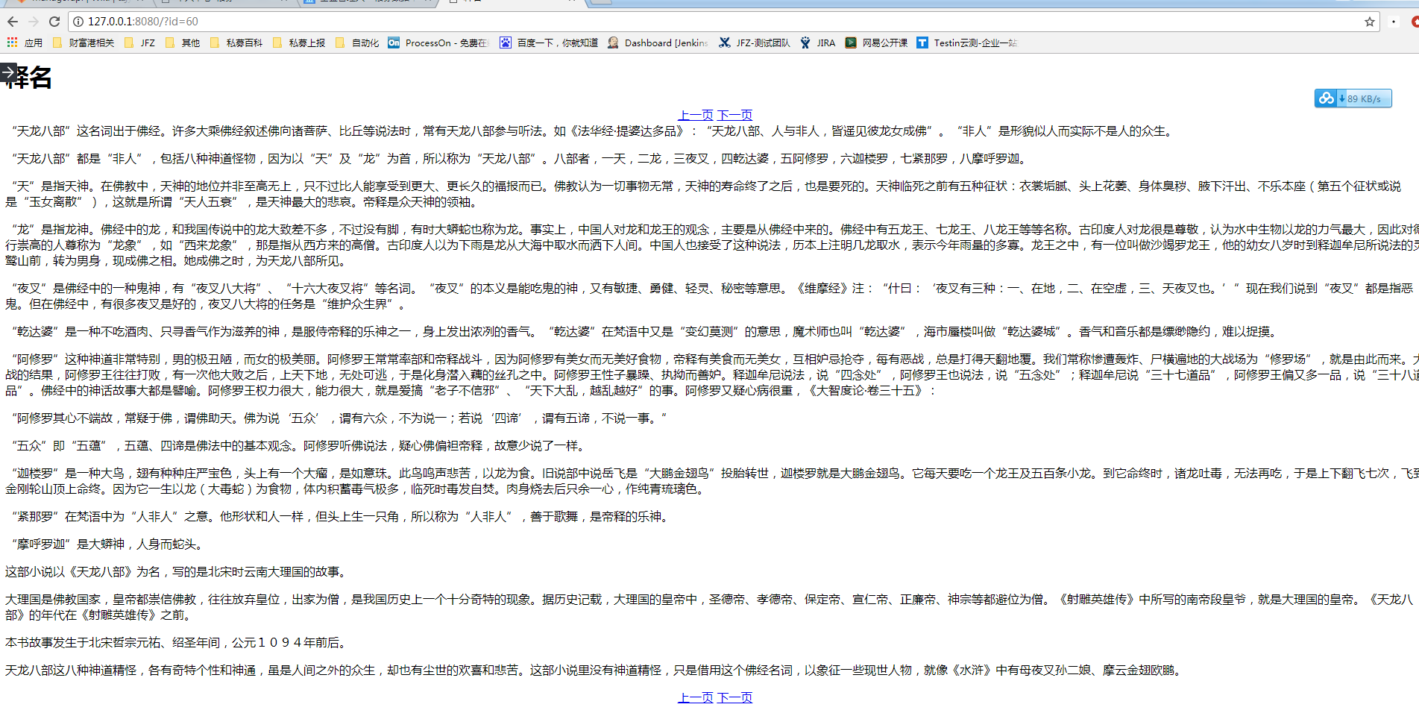This screenshot has height=716, width=1419.
Task: Open the Chrome apps shortcut 应用
Action: 25,43
